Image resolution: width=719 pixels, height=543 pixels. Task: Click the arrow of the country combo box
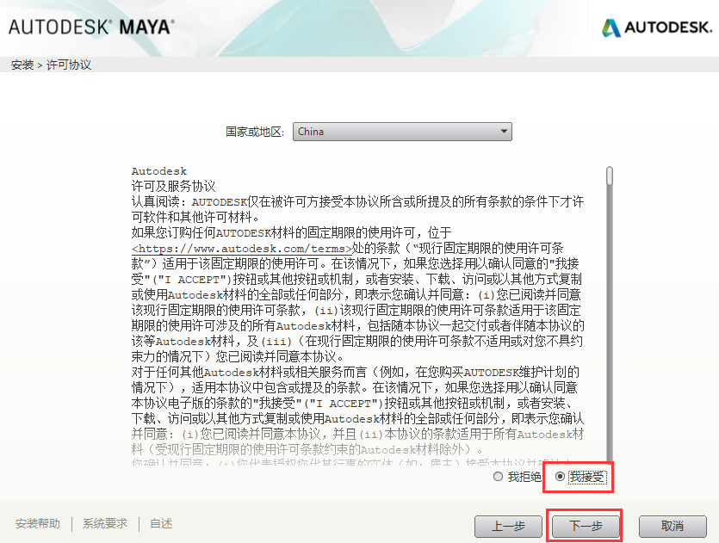[504, 132]
